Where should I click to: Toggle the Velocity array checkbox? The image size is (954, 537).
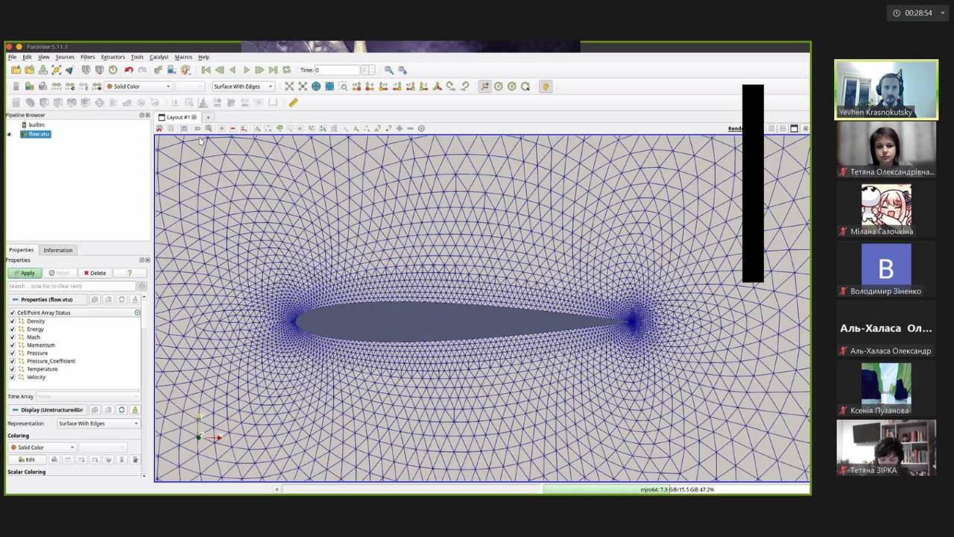(x=12, y=377)
